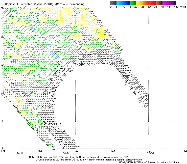Click the '40' label under the color bar
187x164 pixels.
pos(162,7)
